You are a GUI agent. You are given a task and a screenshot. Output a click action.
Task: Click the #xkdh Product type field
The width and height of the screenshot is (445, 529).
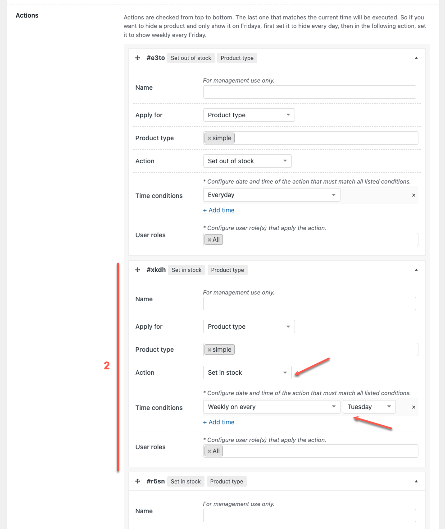[324, 350]
